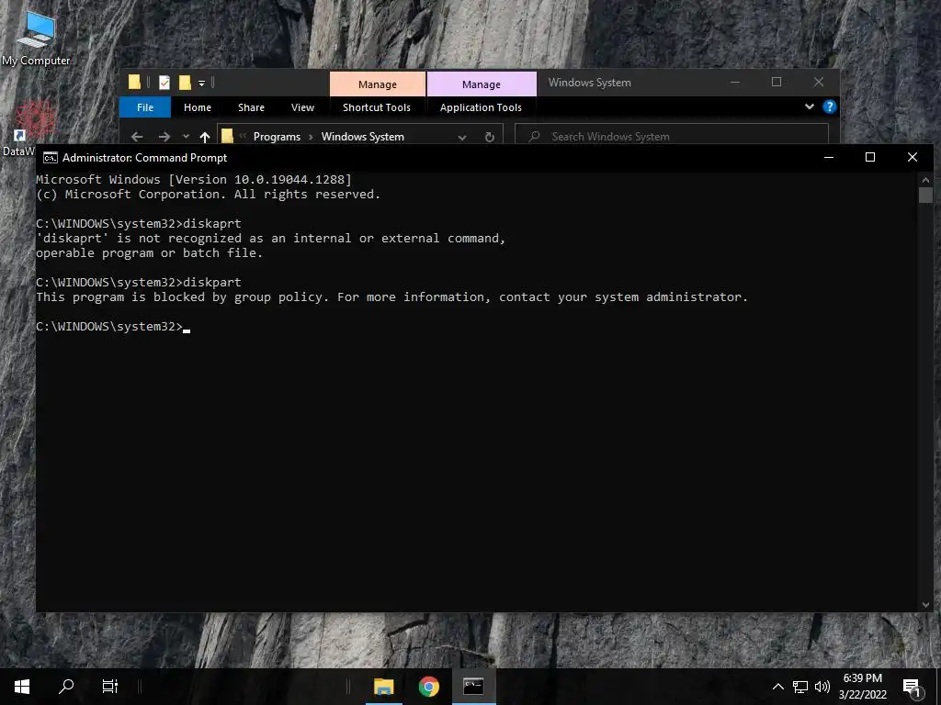
Task: Click the purple Manage contextual tab
Action: coord(482,84)
